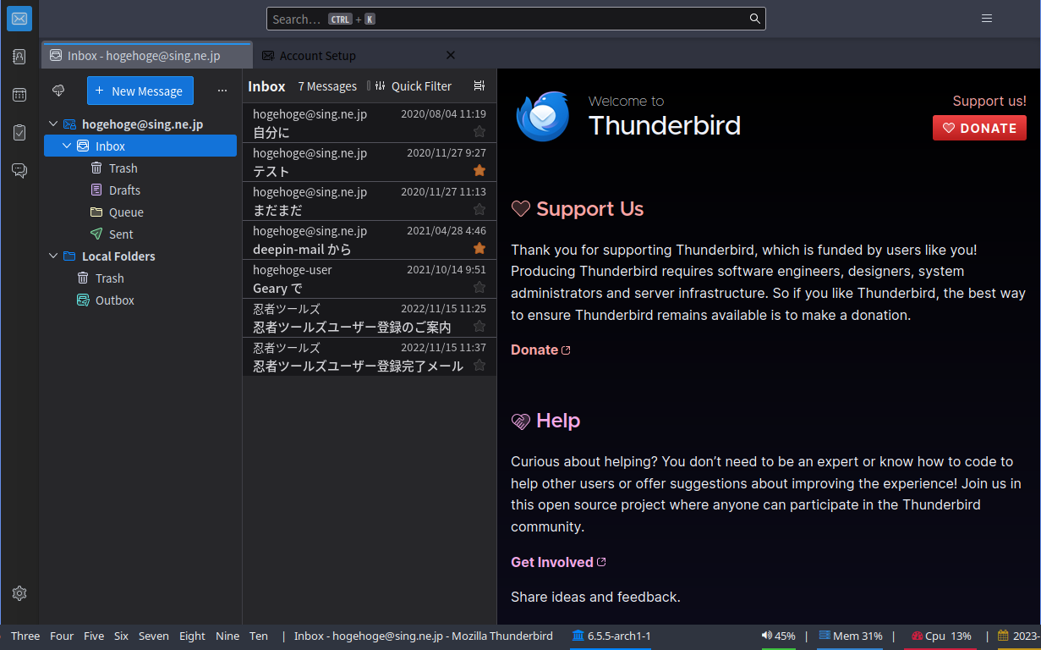This screenshot has width=1041, height=650.
Task: Switch to Inbox - hogehoge@sing.ne.jp tab
Action: pos(147,55)
